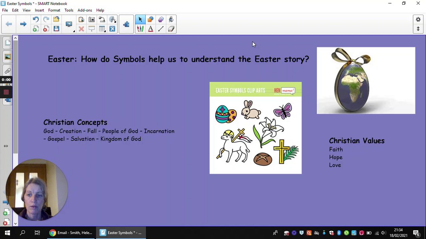Undo the last action
This screenshot has width=426, height=239.
click(x=36, y=20)
